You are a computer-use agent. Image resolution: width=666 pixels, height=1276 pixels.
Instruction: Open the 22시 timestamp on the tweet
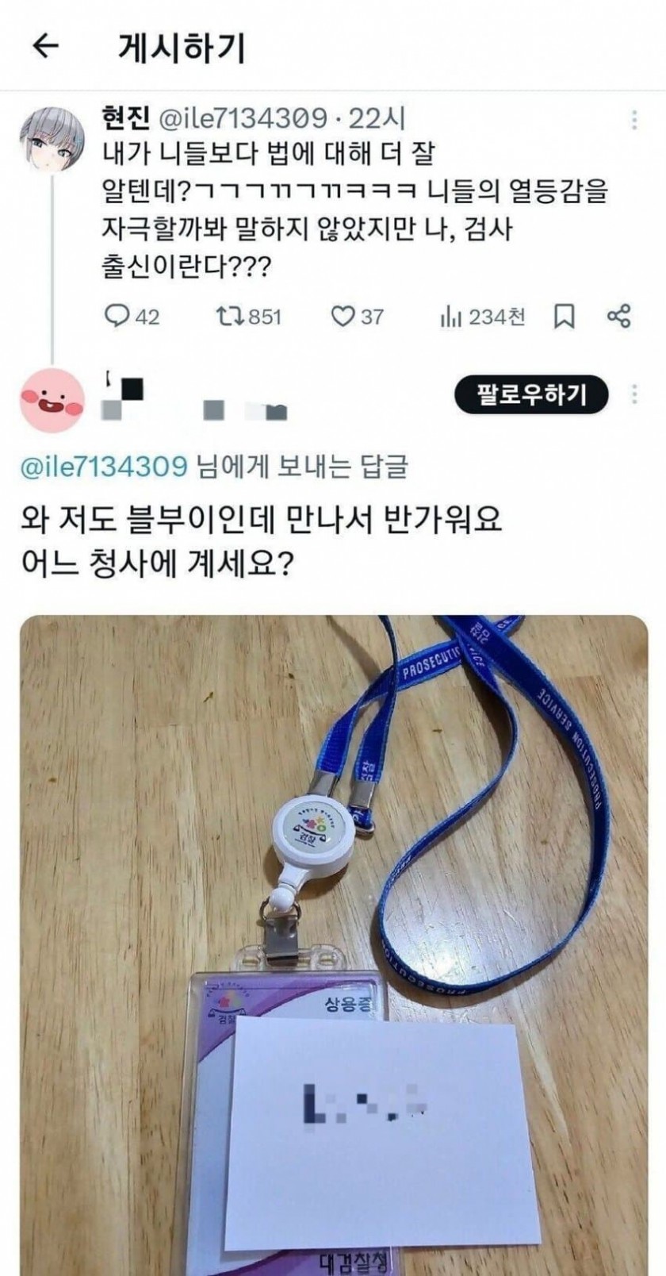pyautogui.click(x=377, y=118)
